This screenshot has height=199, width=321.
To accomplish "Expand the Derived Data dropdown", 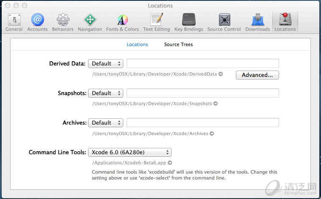I will pos(105,64).
